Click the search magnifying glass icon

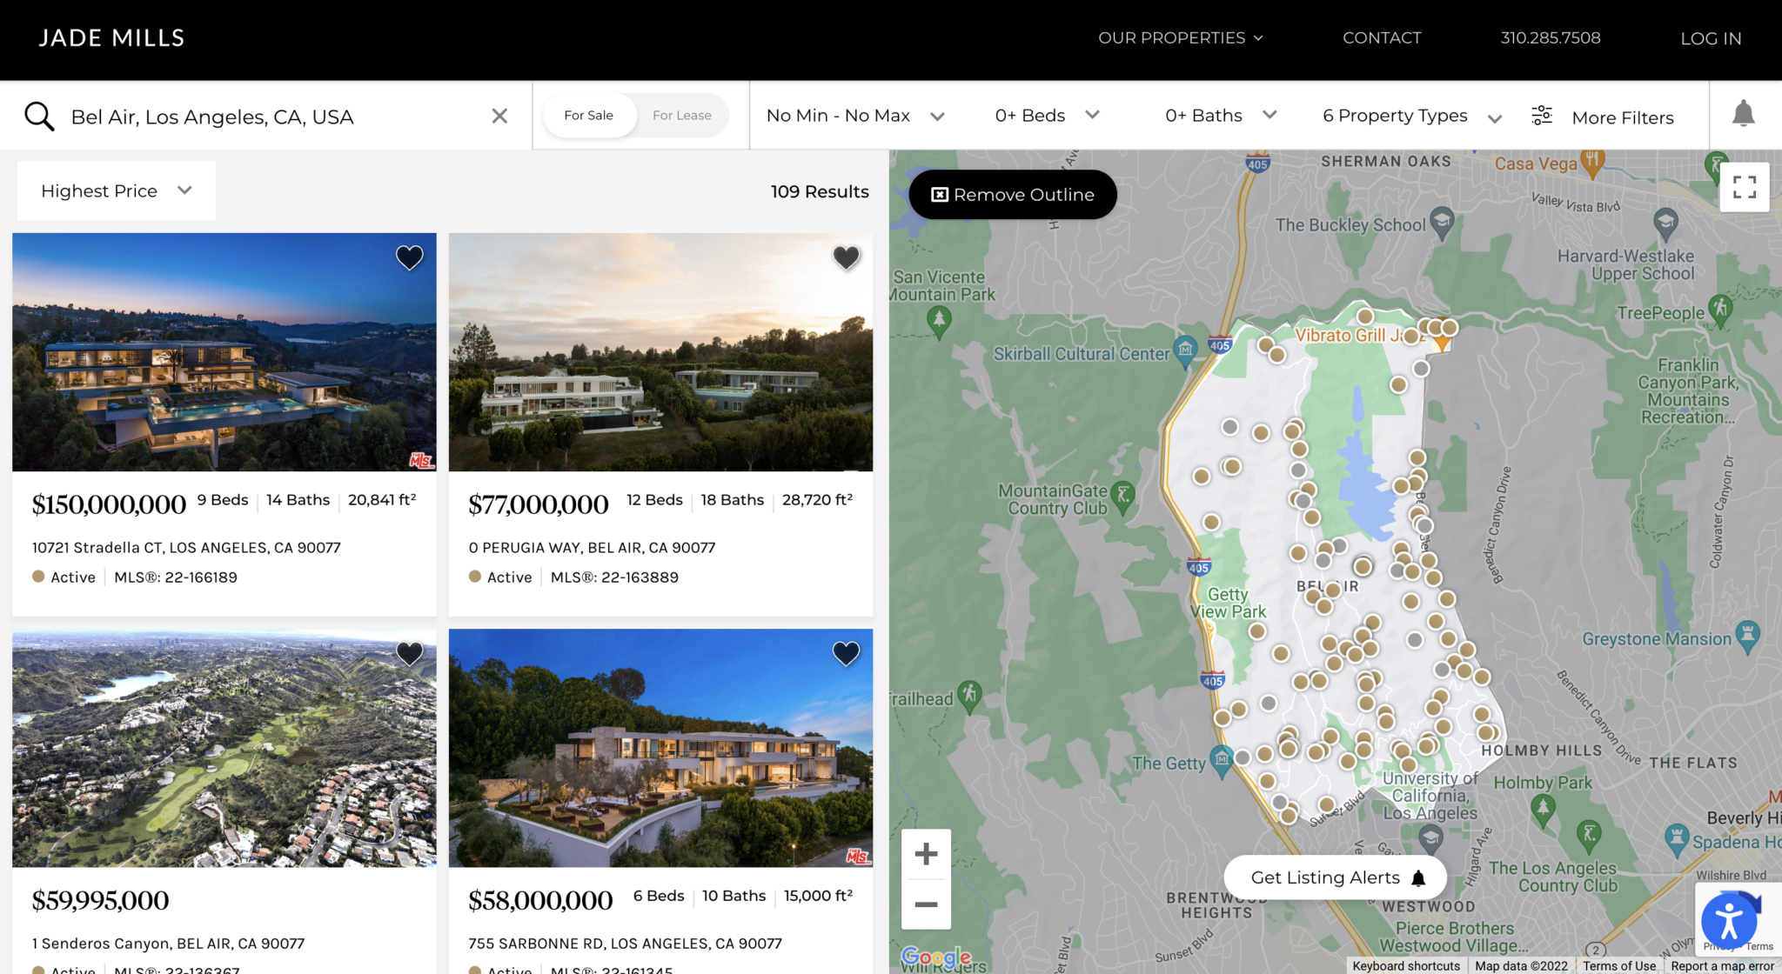coord(39,115)
